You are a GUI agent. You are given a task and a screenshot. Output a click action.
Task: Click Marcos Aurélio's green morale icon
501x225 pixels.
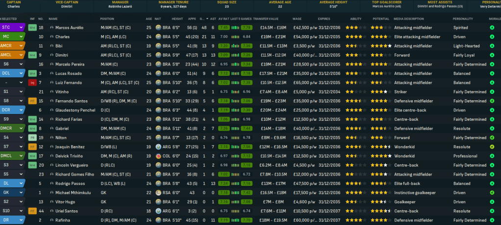tap(492, 27)
